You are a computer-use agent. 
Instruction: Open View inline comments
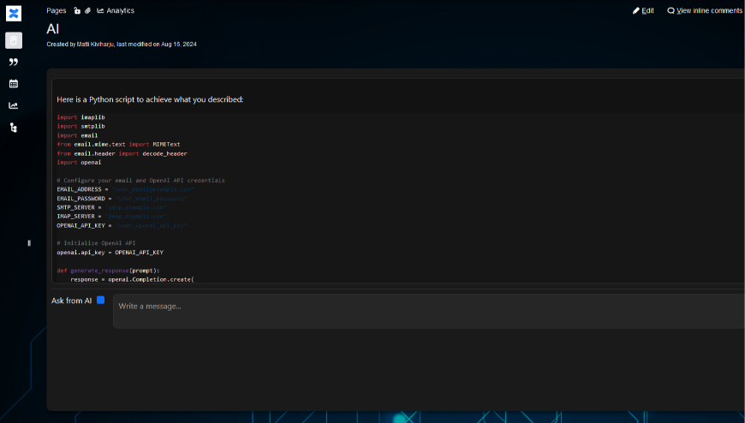click(x=705, y=10)
